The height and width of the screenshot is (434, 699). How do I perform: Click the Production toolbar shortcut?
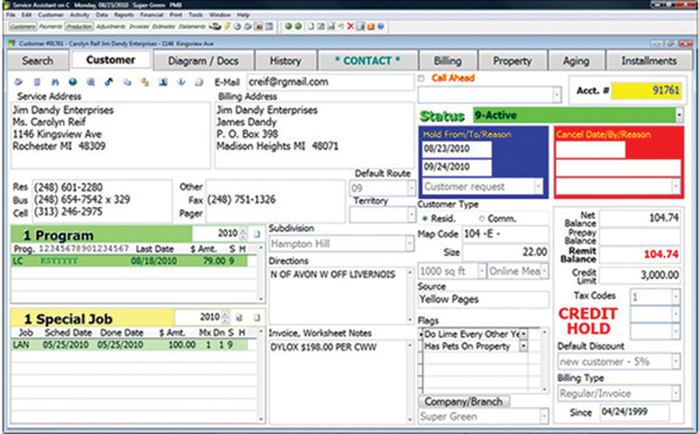[79, 27]
